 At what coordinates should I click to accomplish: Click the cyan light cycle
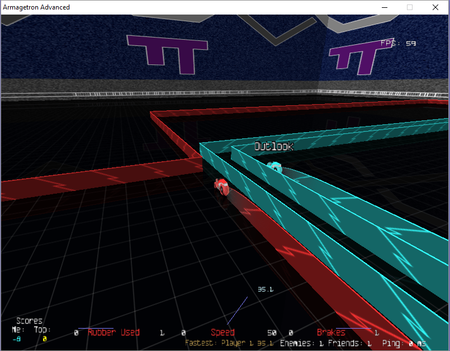point(274,166)
